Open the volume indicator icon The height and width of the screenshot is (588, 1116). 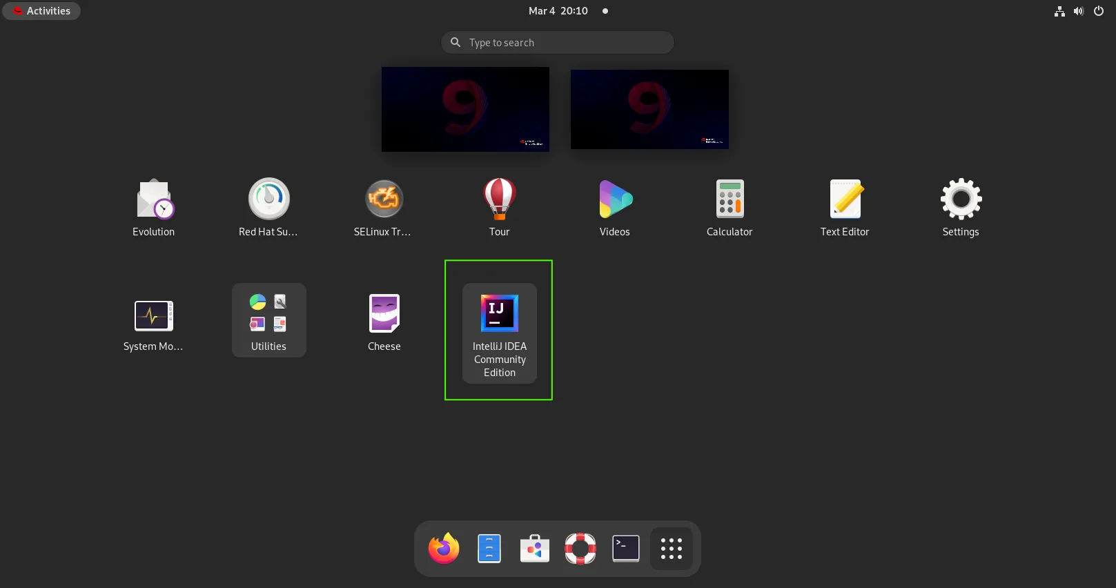1079,11
